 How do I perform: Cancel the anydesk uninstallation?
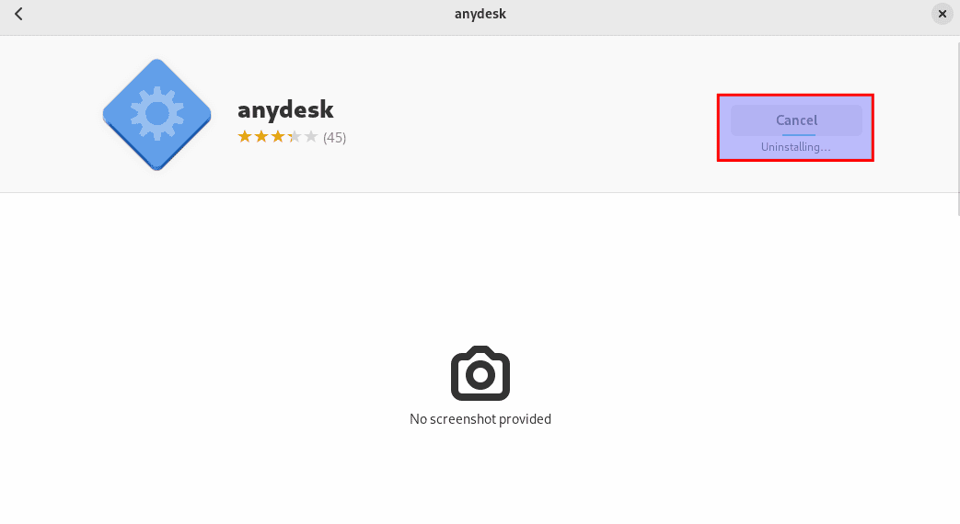click(x=796, y=120)
